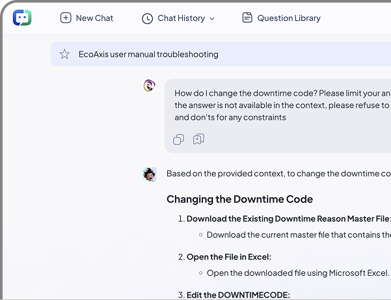
Task: Open the Question Library label
Action: pyautogui.click(x=289, y=18)
